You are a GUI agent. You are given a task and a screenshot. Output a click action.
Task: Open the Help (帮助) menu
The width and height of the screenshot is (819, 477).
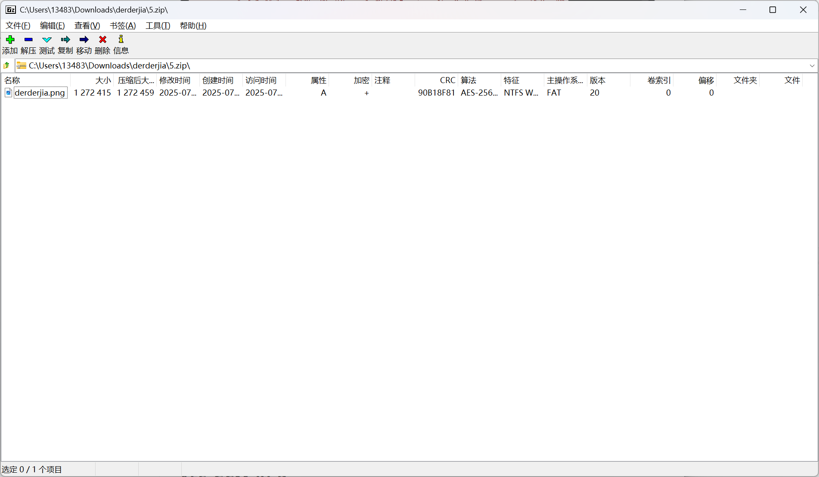point(193,26)
